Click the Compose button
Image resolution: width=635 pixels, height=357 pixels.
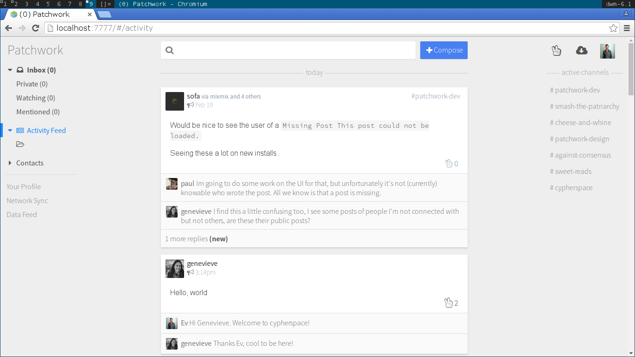pos(444,50)
